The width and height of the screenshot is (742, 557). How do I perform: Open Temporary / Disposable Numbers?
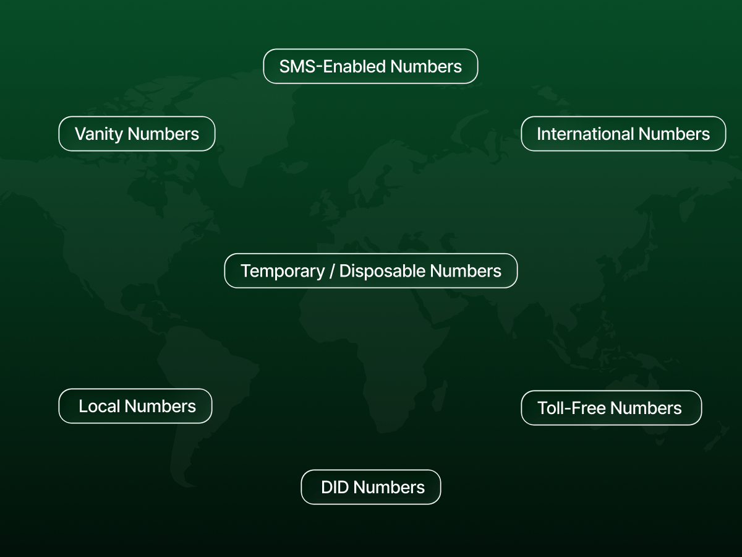(x=370, y=270)
